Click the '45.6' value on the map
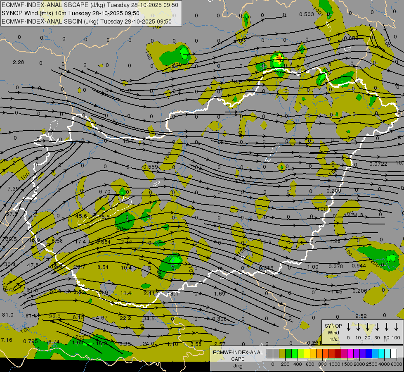Viewport: 404px width, 372px height. pyautogui.click(x=81, y=216)
